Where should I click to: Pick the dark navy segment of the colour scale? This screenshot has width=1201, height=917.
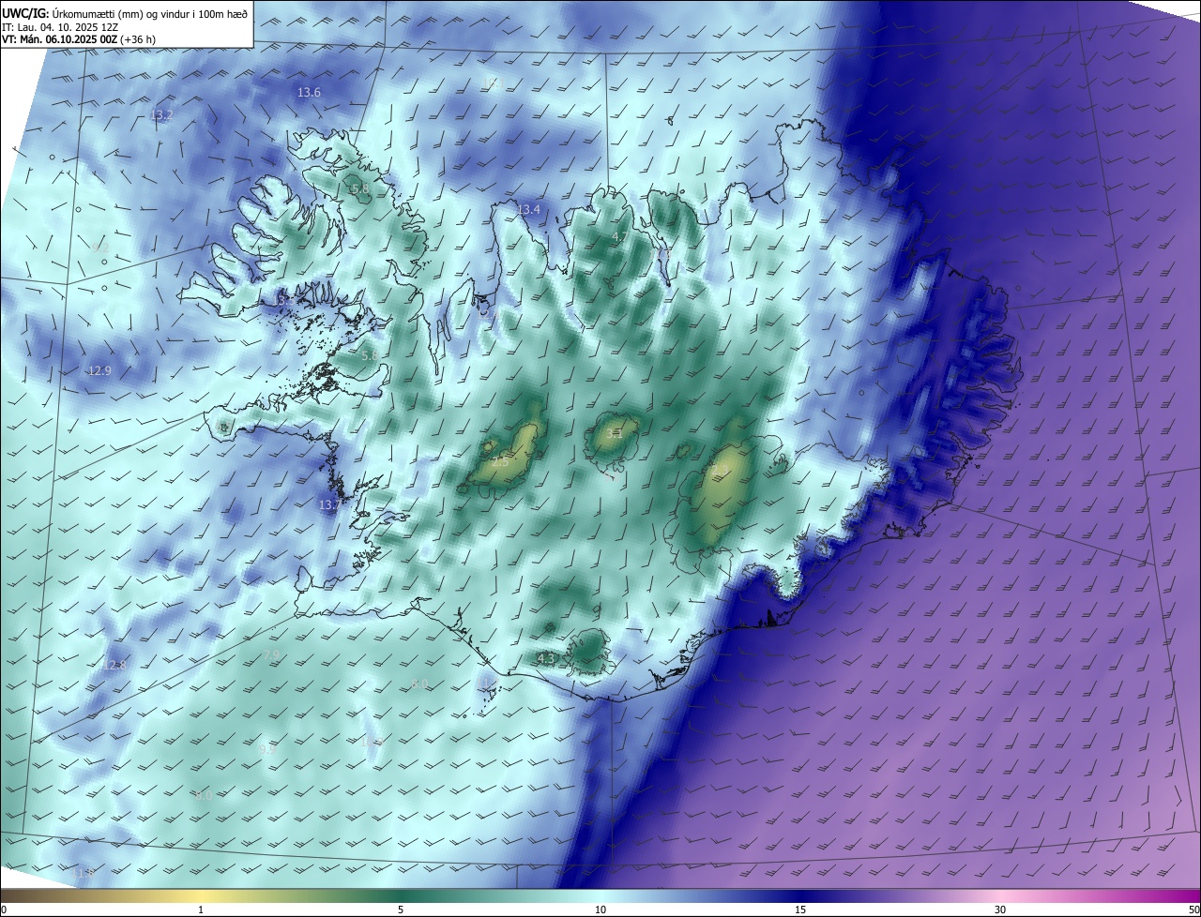point(800,895)
